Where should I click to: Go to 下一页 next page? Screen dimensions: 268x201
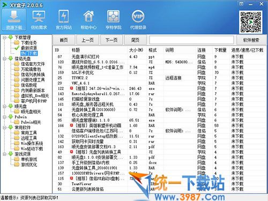[x=111, y=40]
